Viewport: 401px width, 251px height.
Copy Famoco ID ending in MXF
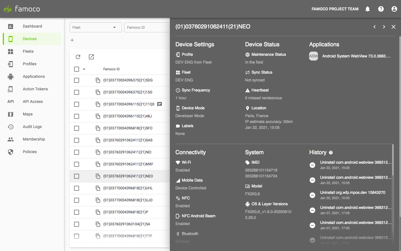(98, 164)
